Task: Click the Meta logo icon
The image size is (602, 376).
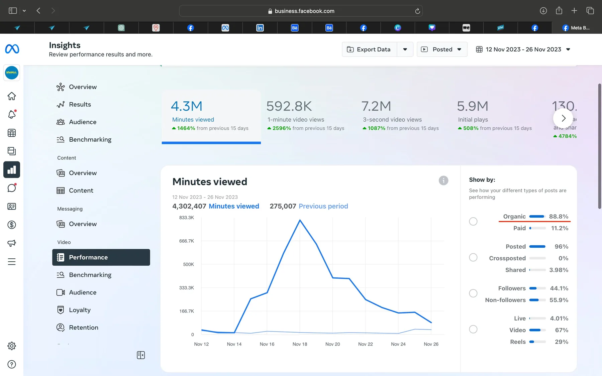Action: 12,49
